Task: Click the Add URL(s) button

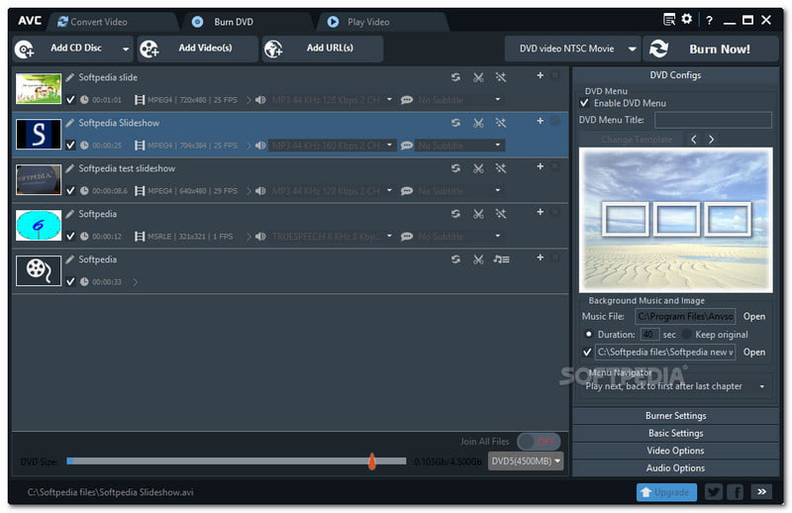Action: [x=321, y=49]
